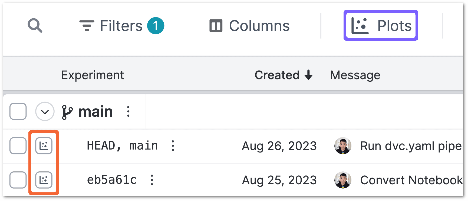Viewport: 468px width, 201px height.
Task: Open the Convert Notebook commit message
Action: coord(411,180)
